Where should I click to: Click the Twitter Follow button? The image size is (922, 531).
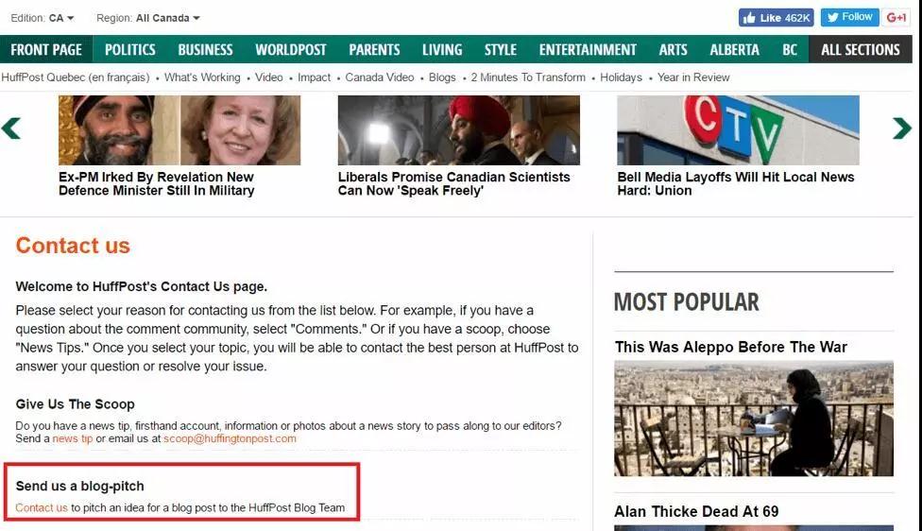pos(849,17)
